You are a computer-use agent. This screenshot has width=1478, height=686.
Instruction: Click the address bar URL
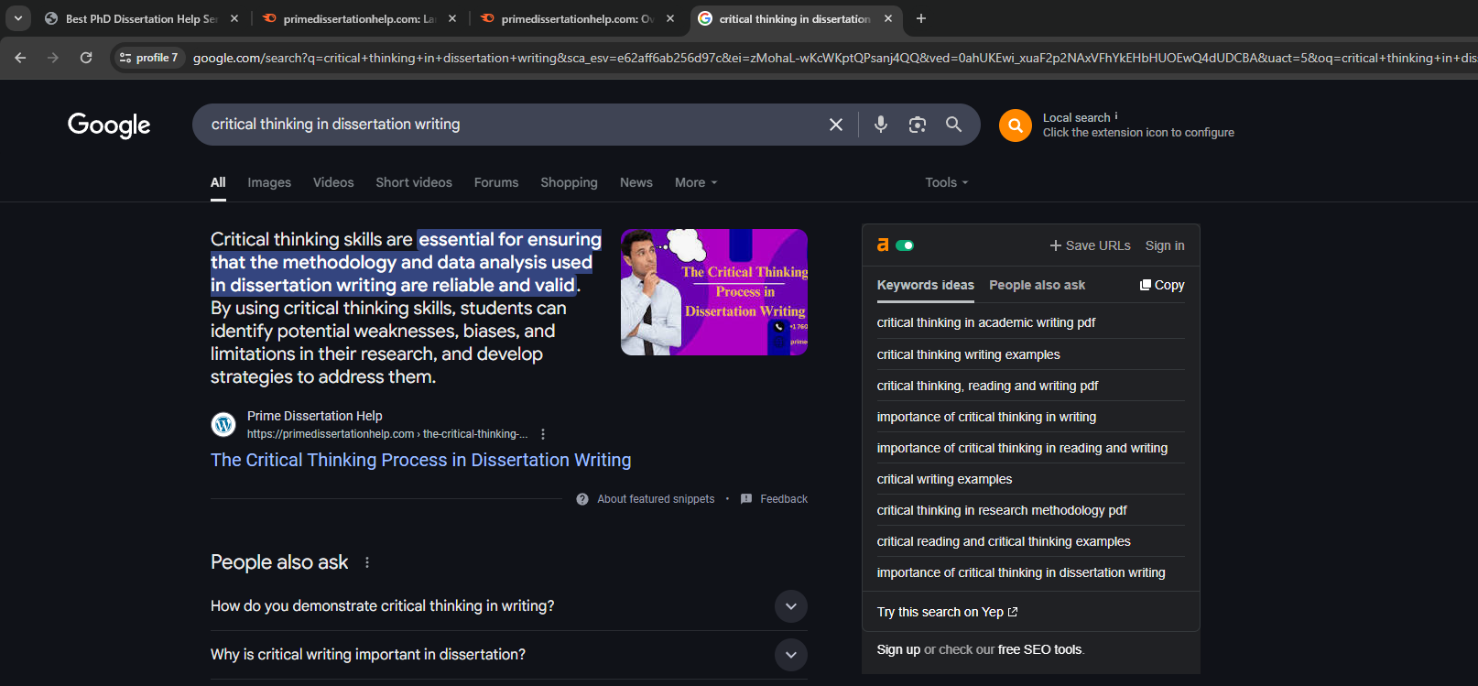833,58
